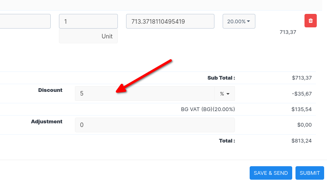Select the $135,54 tax amount
The image size is (327, 185).
tap(302, 109)
